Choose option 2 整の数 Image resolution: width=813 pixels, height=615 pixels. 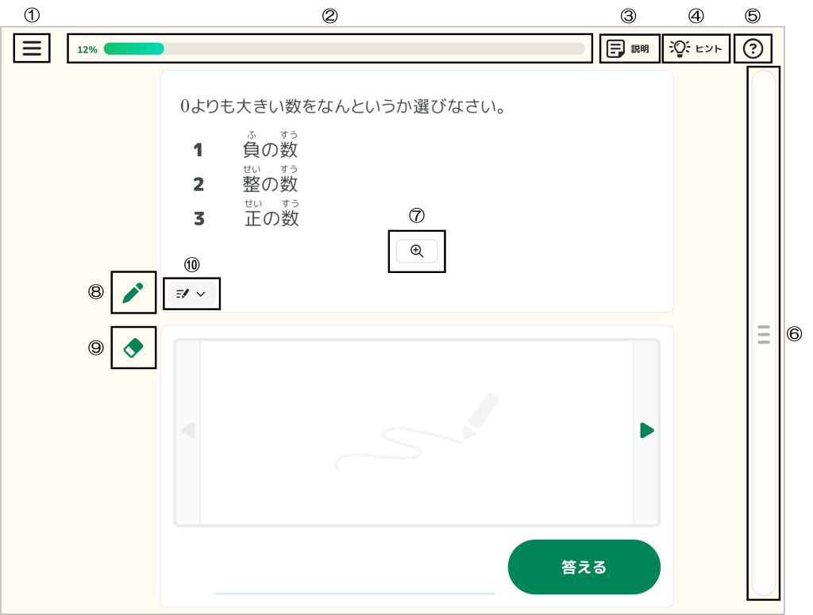click(x=245, y=180)
